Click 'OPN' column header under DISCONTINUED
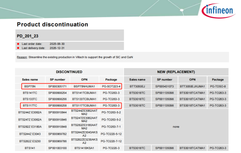Viewport: 241px width, 153px height. pos(84,79)
